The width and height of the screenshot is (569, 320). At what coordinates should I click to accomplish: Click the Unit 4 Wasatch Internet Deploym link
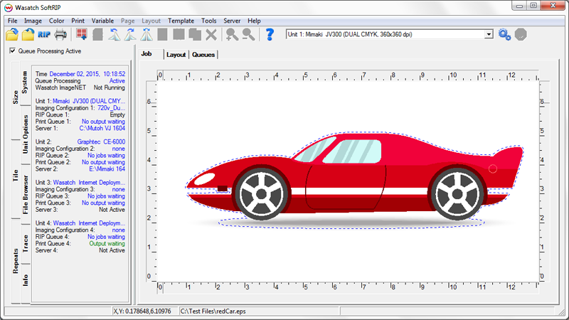pos(90,223)
